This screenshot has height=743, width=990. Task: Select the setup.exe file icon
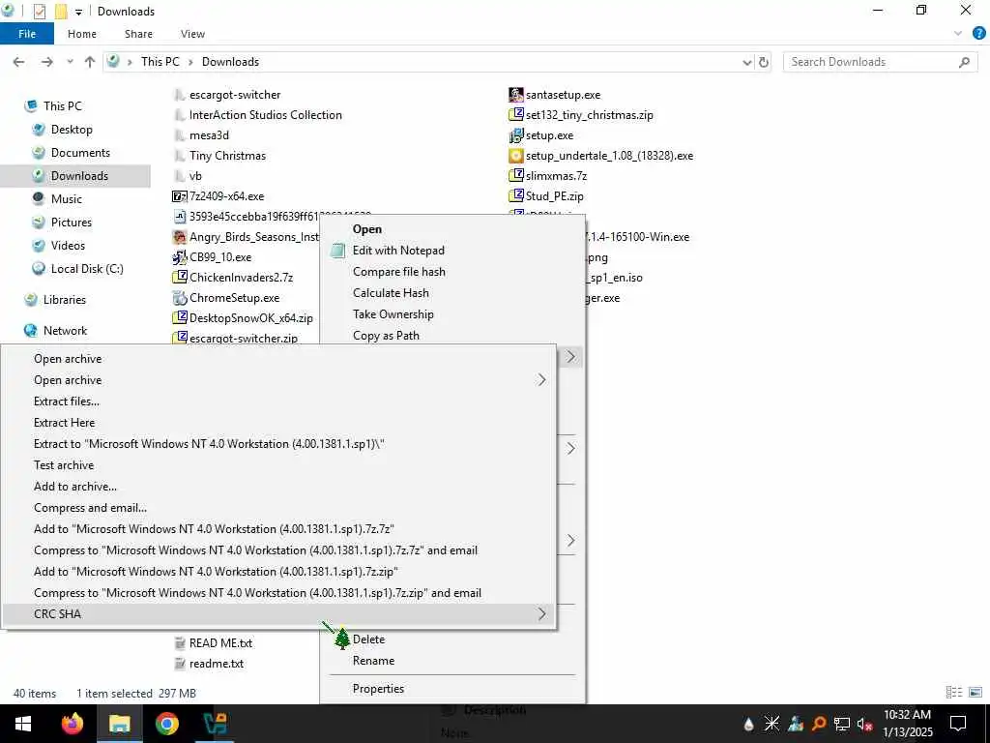coord(516,135)
